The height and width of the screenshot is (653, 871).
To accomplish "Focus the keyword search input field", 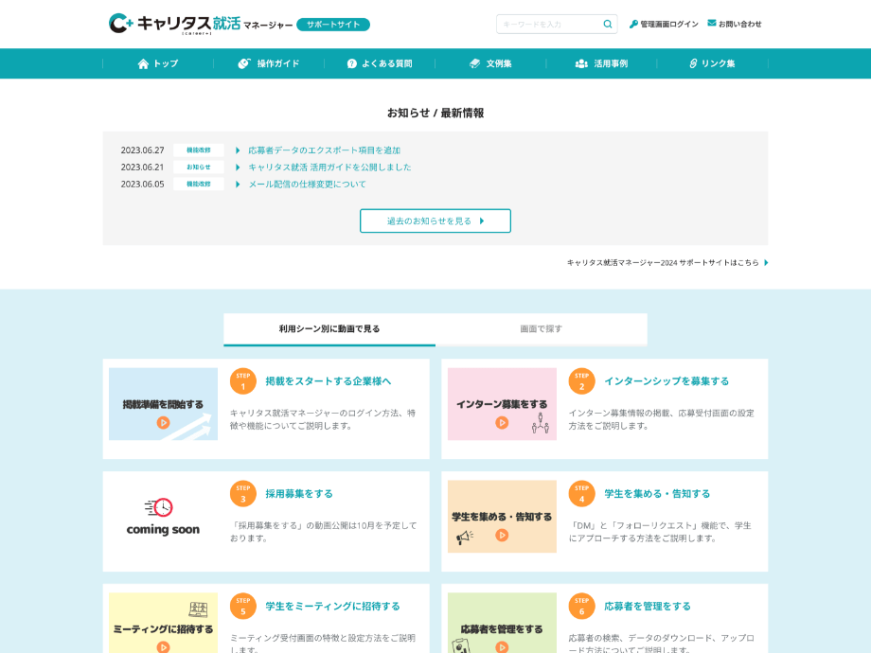I will [549, 24].
